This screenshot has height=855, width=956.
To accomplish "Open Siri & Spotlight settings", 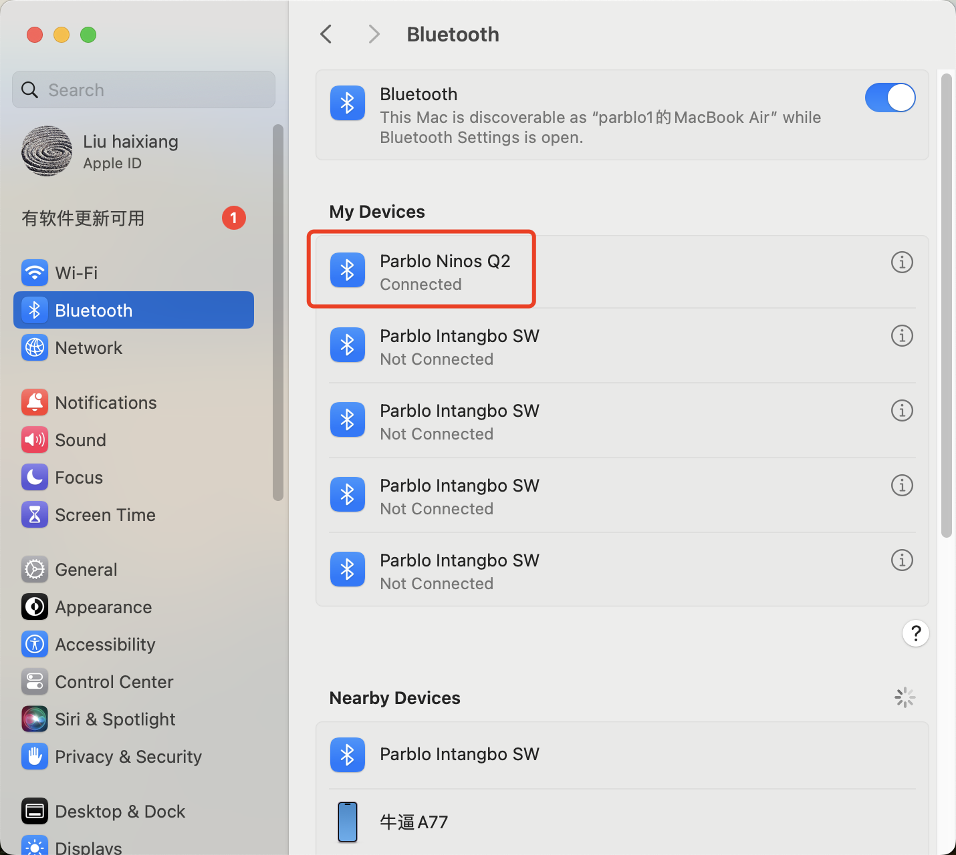I will tap(134, 719).
